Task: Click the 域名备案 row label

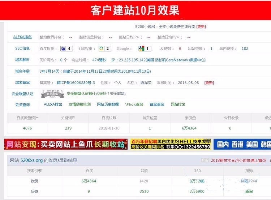Action: [x=22, y=82]
